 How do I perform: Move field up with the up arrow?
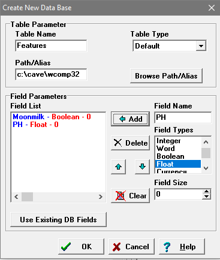(x=118, y=167)
